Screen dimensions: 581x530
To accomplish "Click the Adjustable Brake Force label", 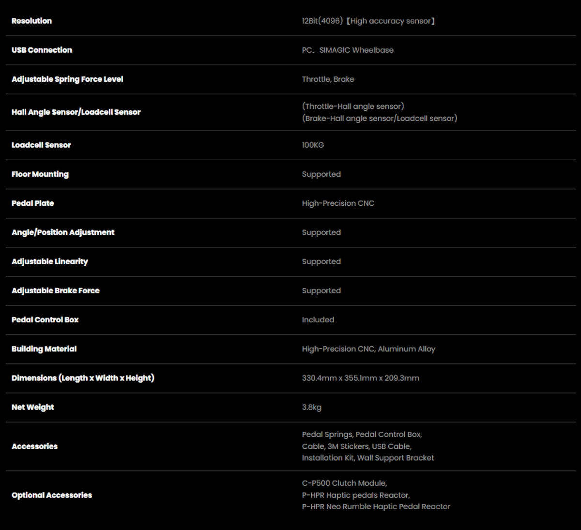I will click(x=56, y=291).
